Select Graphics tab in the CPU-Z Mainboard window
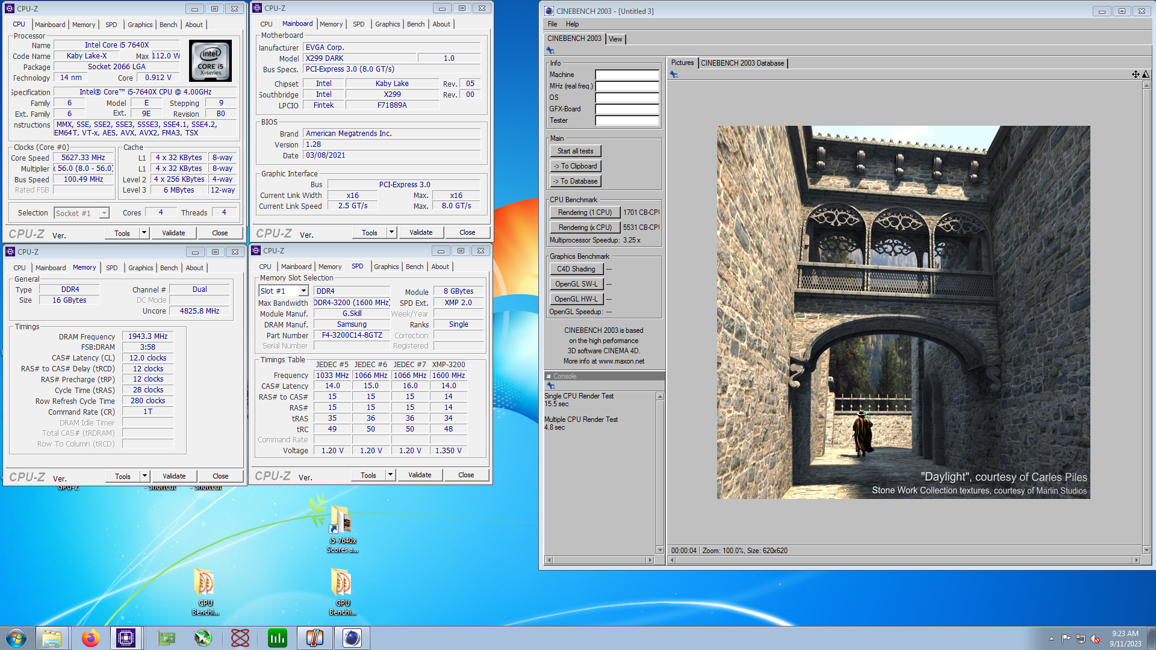Viewport: 1156px width, 650px height. point(387,24)
